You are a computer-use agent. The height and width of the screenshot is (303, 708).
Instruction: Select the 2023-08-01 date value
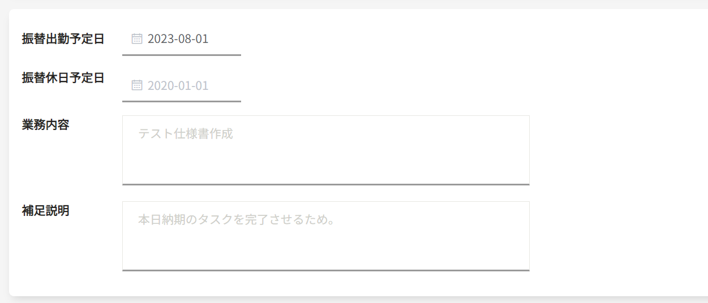178,39
